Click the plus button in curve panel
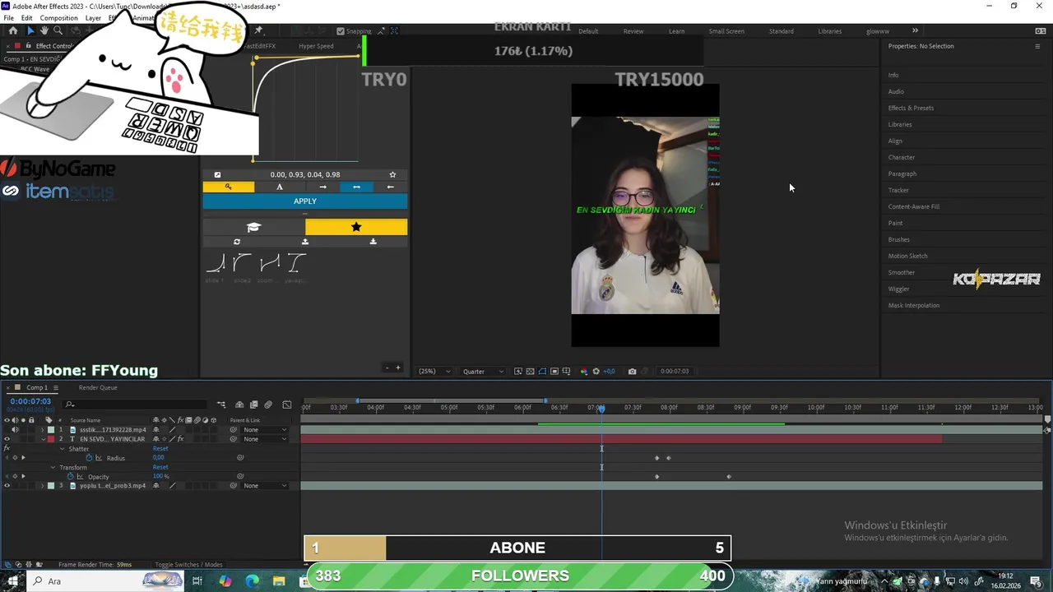The image size is (1053, 592). point(398,368)
